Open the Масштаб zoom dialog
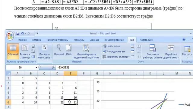 (59, 50)
